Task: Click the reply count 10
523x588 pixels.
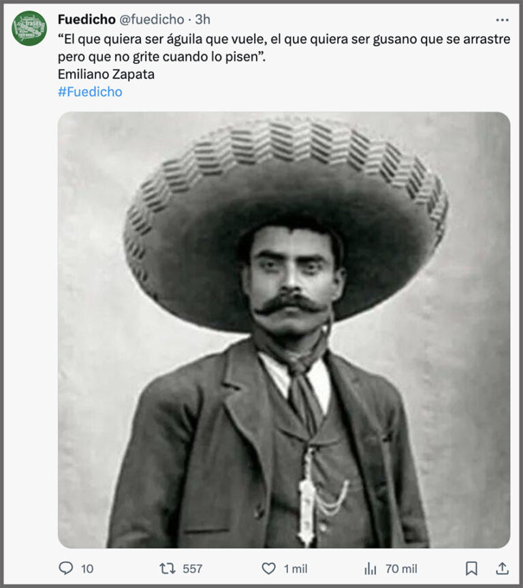Action: click(87, 569)
